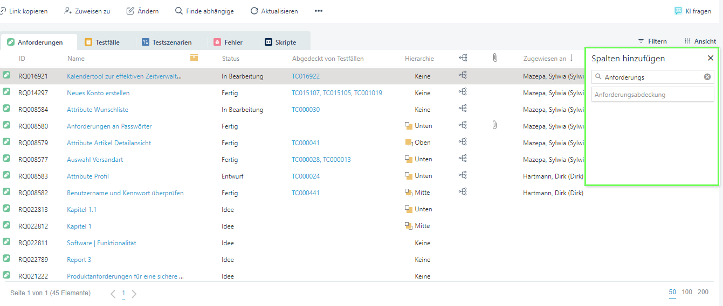Set page size to 100 elements

coord(687,292)
